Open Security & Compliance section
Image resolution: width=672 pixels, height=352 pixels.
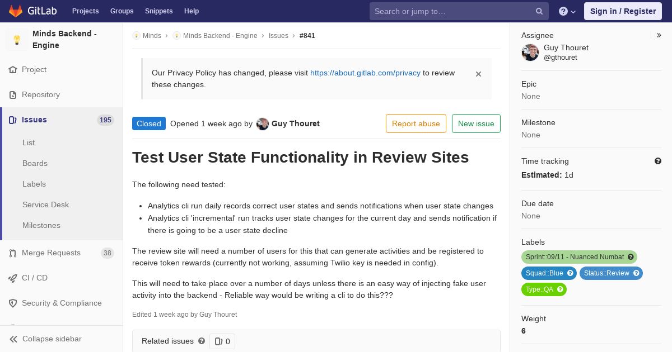point(61,303)
